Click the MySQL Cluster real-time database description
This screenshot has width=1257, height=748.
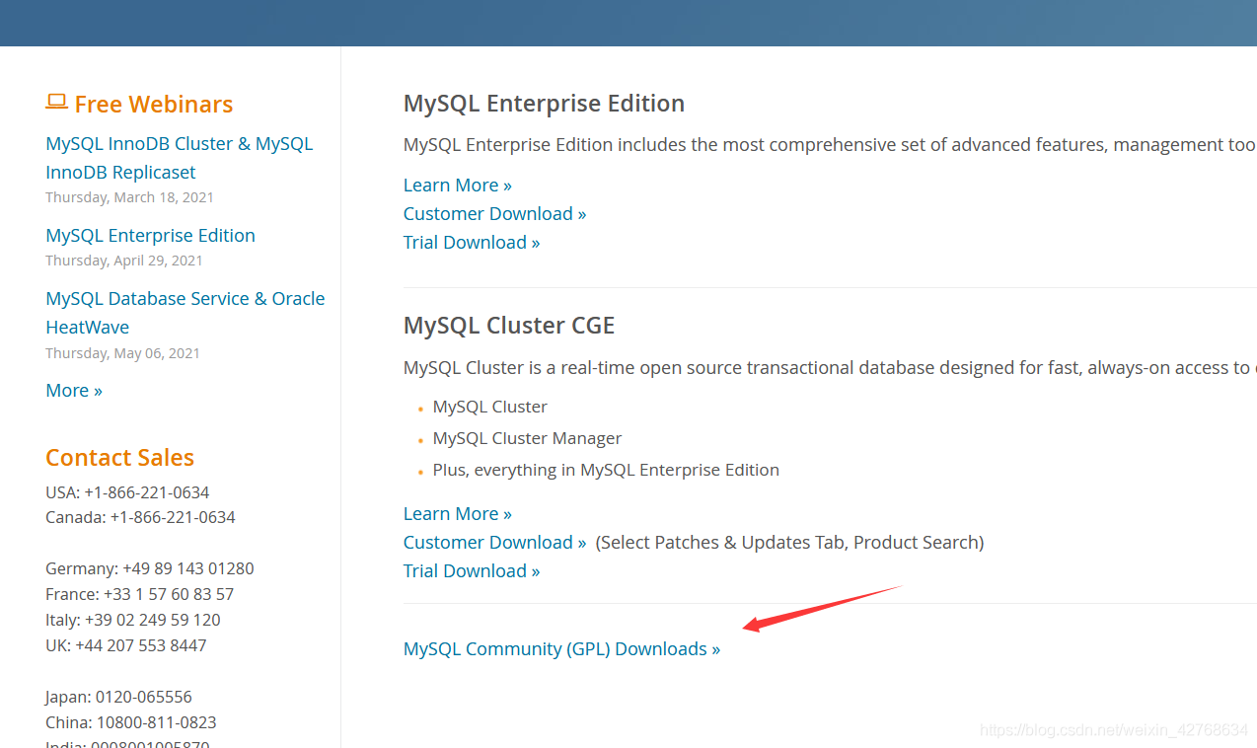pos(830,367)
